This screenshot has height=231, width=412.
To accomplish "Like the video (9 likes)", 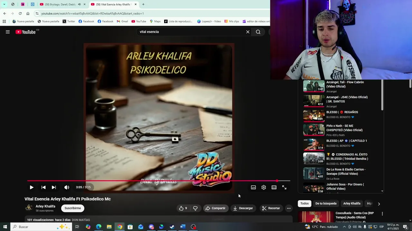I will coord(183,208).
